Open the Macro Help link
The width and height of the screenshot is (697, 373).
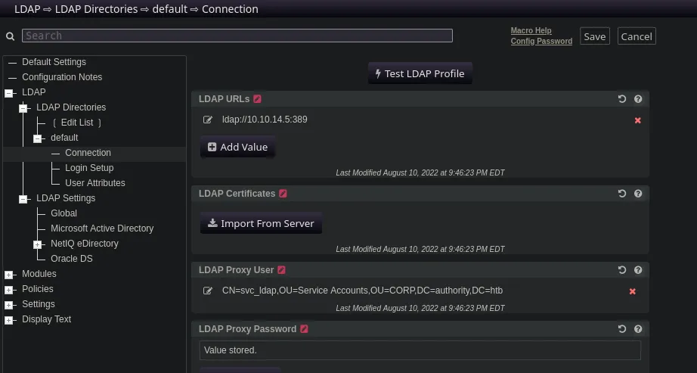(x=531, y=30)
